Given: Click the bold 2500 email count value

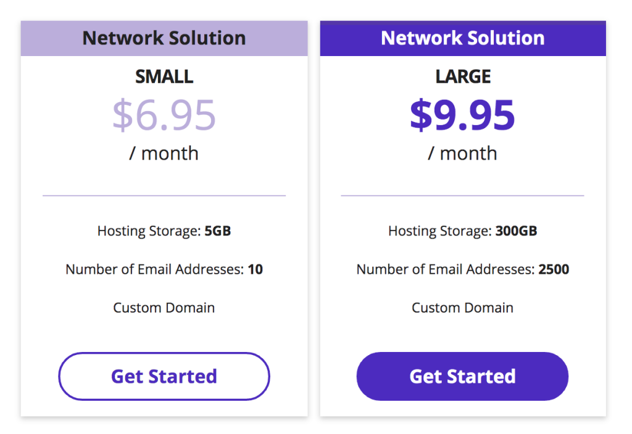Looking at the screenshot, I should (x=554, y=269).
